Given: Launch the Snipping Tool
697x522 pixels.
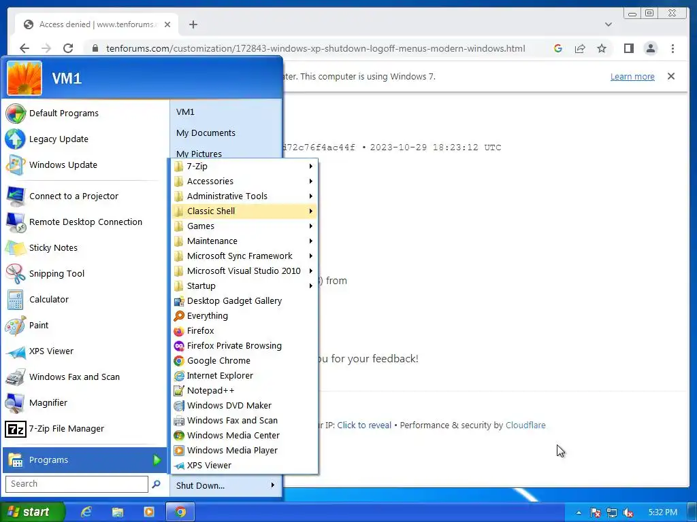Looking at the screenshot, I should click(84, 273).
